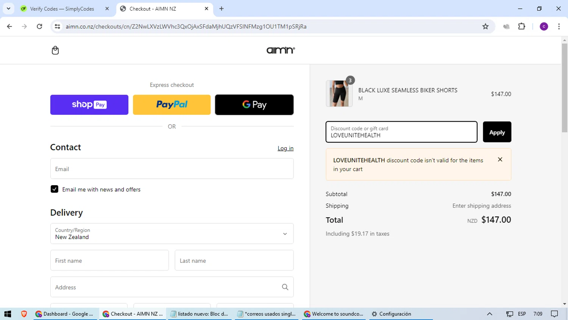Click the Enter shipping address text

(482, 206)
